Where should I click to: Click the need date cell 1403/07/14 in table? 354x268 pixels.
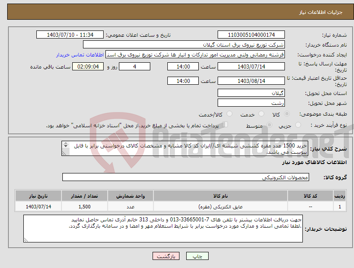[x=39, y=207]
